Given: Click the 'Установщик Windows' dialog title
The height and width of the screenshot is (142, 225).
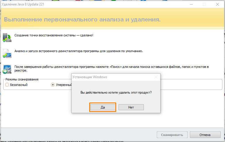Looking at the screenshot, I should point(90,77).
